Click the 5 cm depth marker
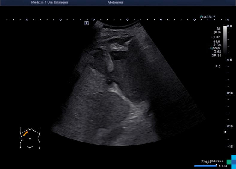 click(x=228, y=60)
